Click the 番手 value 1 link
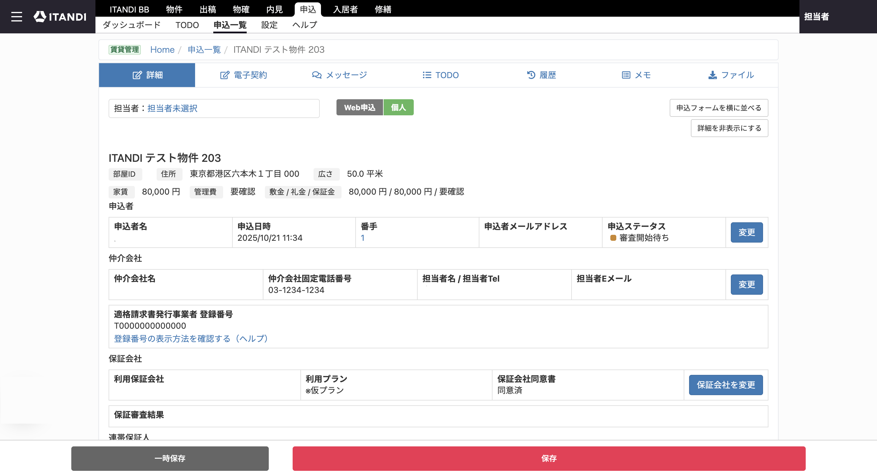The width and height of the screenshot is (877, 475). coord(362,238)
